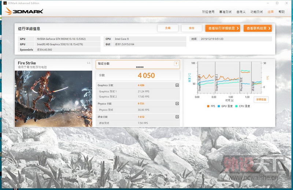This screenshot has height=190, width=293.
Task: Click the 验证分数 heading
Action: 104,64
